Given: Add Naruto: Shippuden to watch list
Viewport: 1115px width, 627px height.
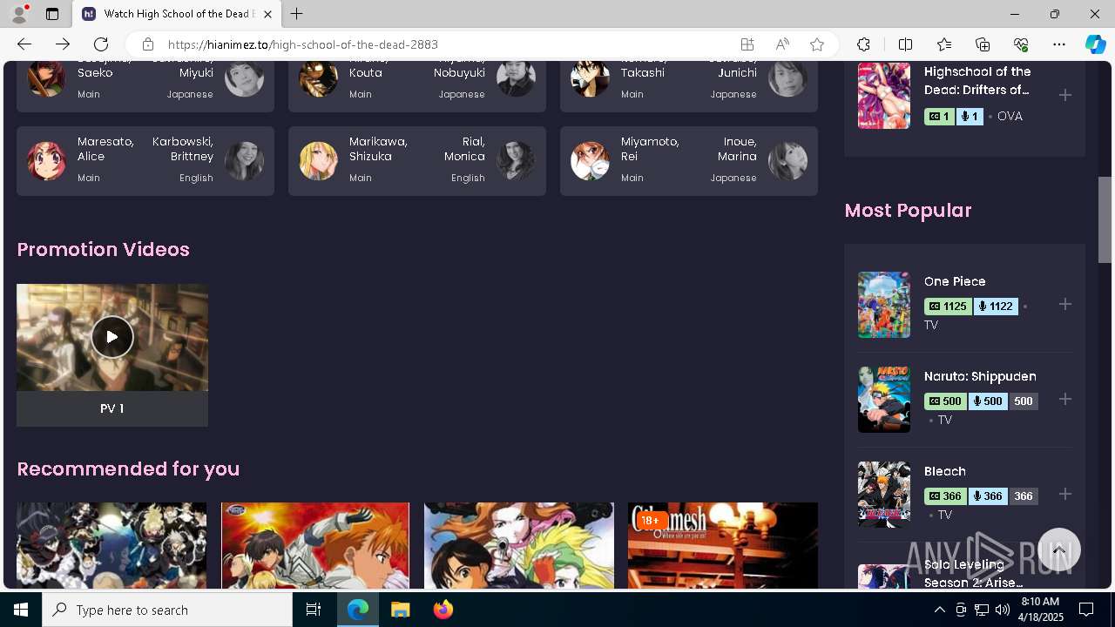Looking at the screenshot, I should click(1065, 400).
